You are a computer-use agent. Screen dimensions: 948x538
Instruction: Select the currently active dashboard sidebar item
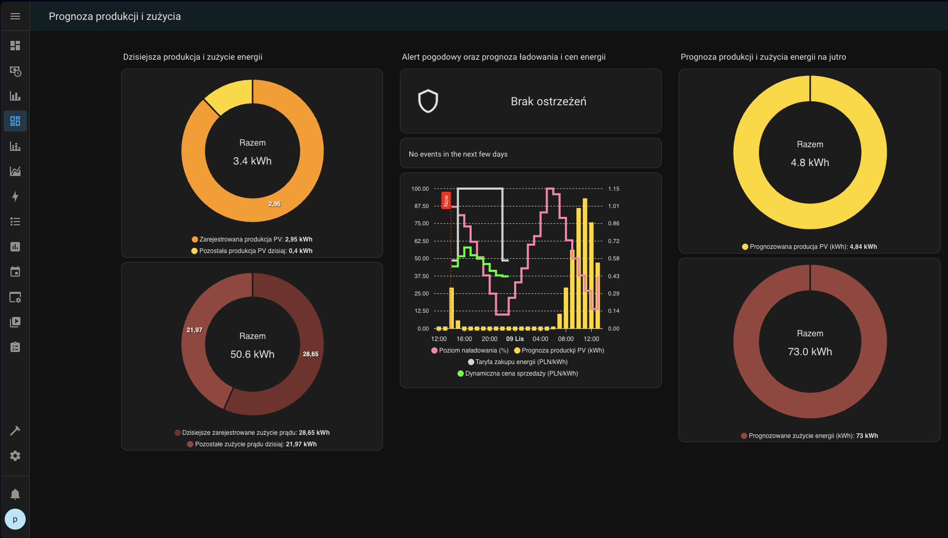point(15,121)
